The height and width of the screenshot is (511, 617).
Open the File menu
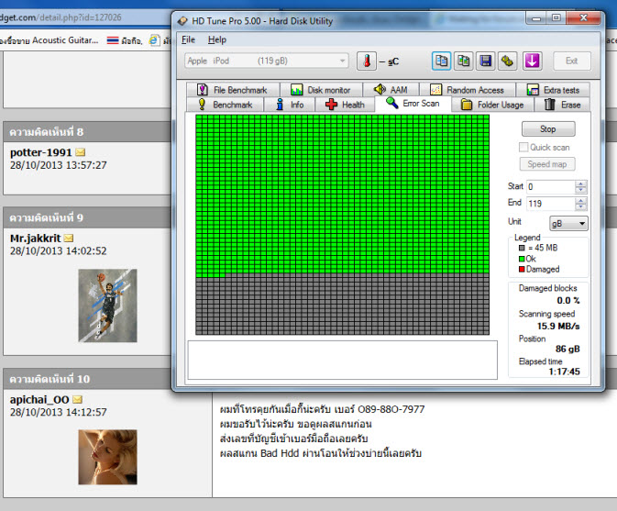point(188,39)
